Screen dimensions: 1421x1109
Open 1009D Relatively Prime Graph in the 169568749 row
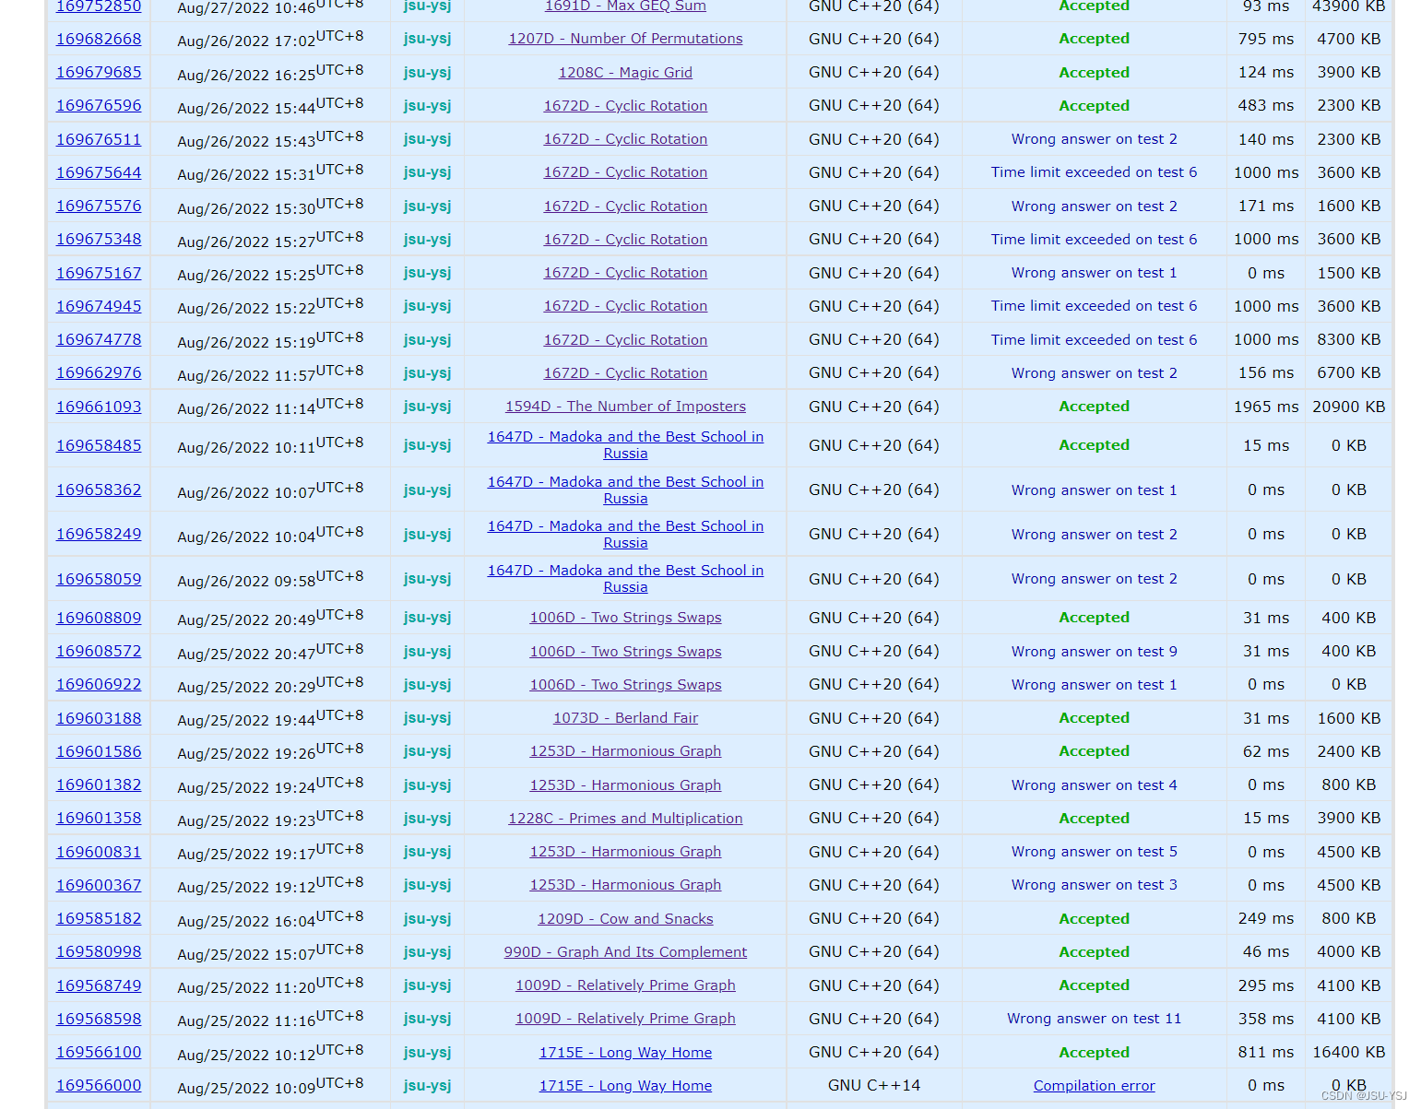tap(625, 985)
